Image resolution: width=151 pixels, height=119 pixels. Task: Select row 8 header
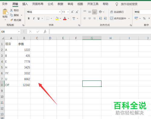2,84
